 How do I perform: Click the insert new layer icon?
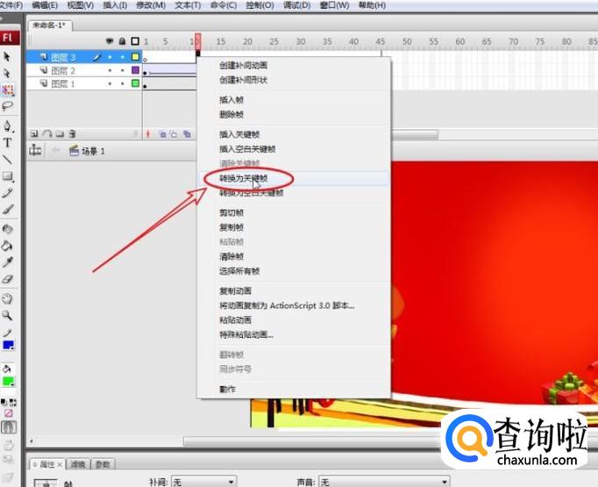pyautogui.click(x=34, y=133)
